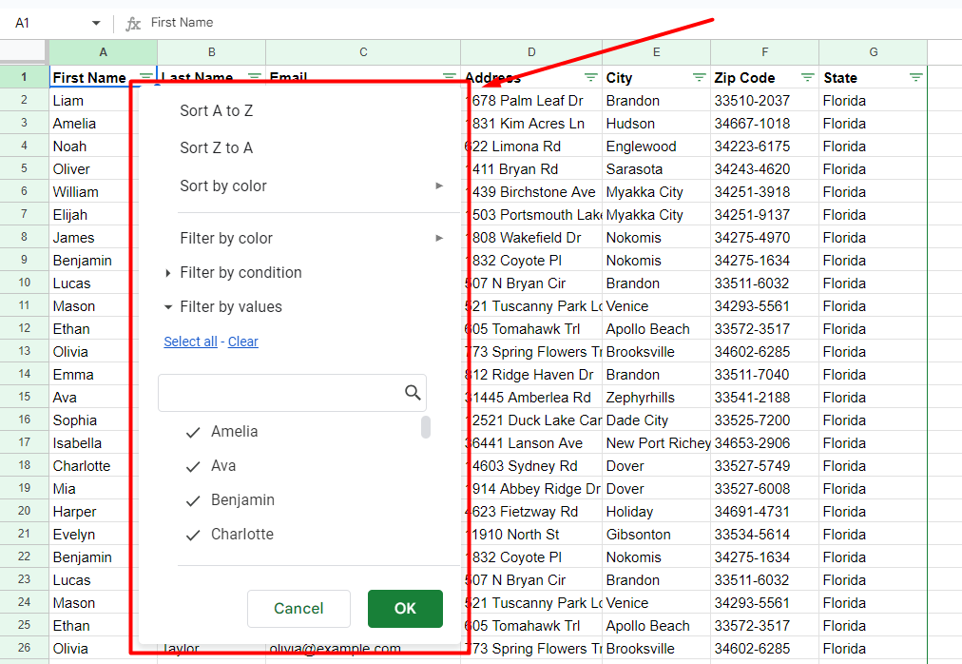
Task: Click the Select all link
Action: tap(190, 342)
